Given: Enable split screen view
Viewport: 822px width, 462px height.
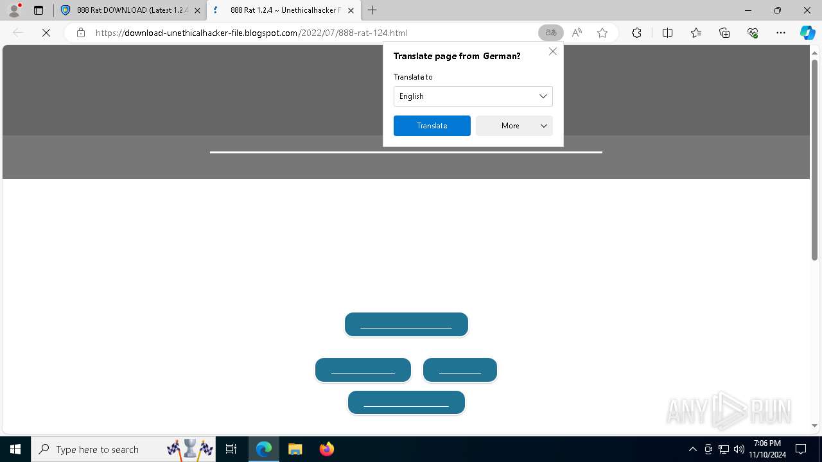Looking at the screenshot, I should [667, 33].
